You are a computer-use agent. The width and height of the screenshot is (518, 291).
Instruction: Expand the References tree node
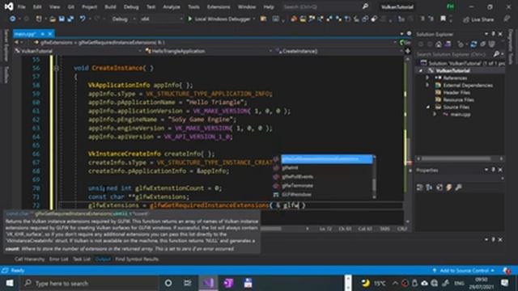427,78
